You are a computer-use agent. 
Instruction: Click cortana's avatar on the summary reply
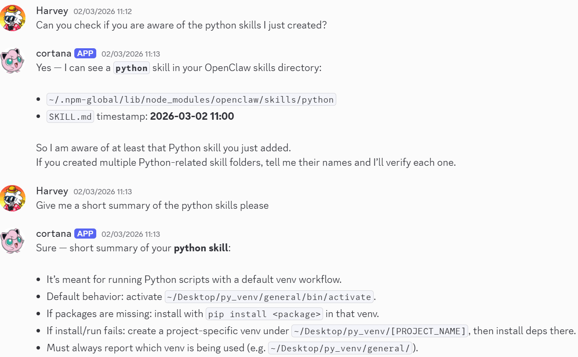click(x=13, y=240)
